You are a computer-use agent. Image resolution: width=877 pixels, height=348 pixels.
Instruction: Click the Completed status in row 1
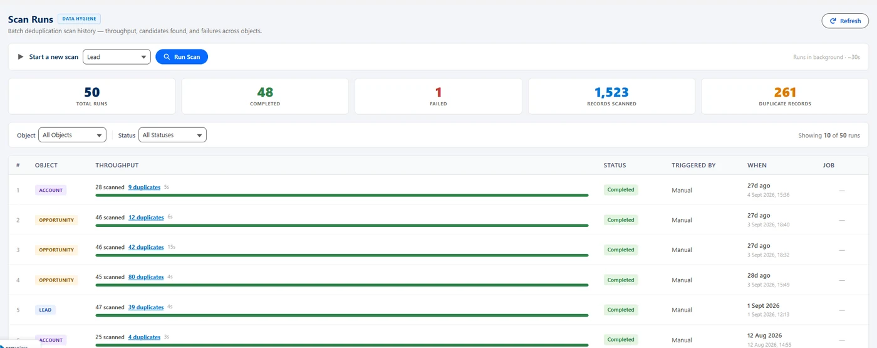pyautogui.click(x=621, y=189)
